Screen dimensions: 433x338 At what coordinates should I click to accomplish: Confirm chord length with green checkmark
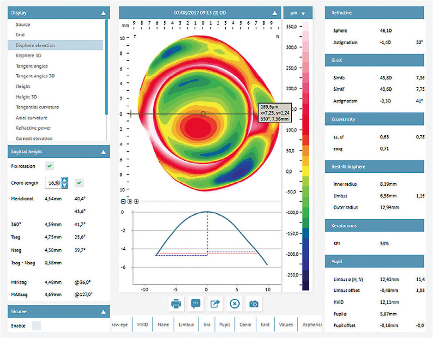click(78, 183)
